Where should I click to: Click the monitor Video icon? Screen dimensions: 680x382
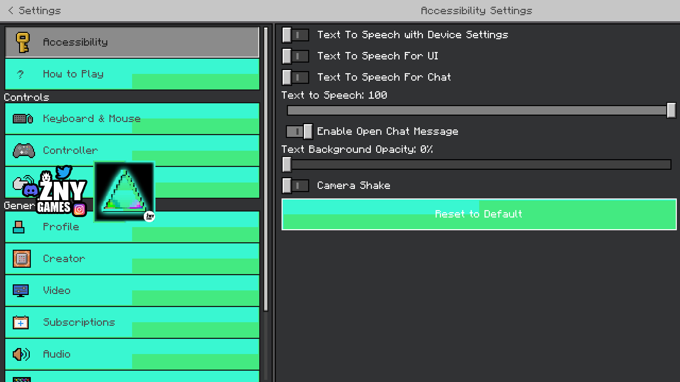tap(21, 291)
